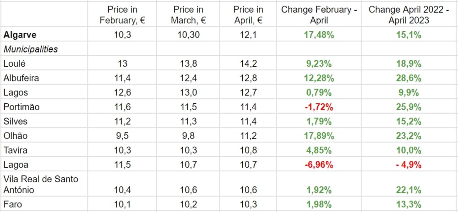458x212 pixels.
Task: Select the Municipalities subheading cell
Action: (x=30, y=49)
